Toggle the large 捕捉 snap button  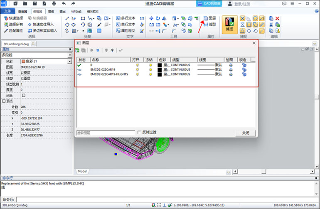click(229, 25)
